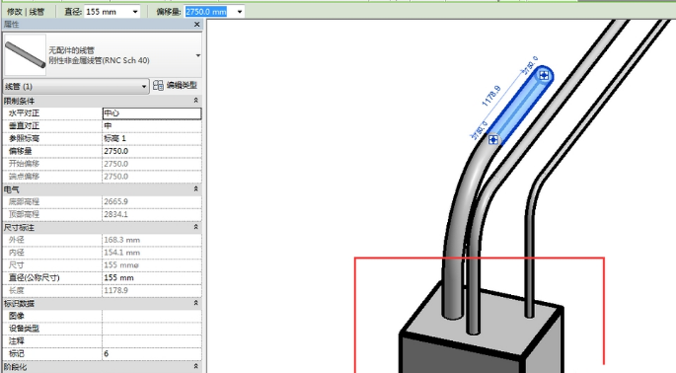Image resolution: width=676 pixels, height=373 pixels.
Task: Click the 直径(公称尺寸) value 155 mm
Action: [x=152, y=277]
